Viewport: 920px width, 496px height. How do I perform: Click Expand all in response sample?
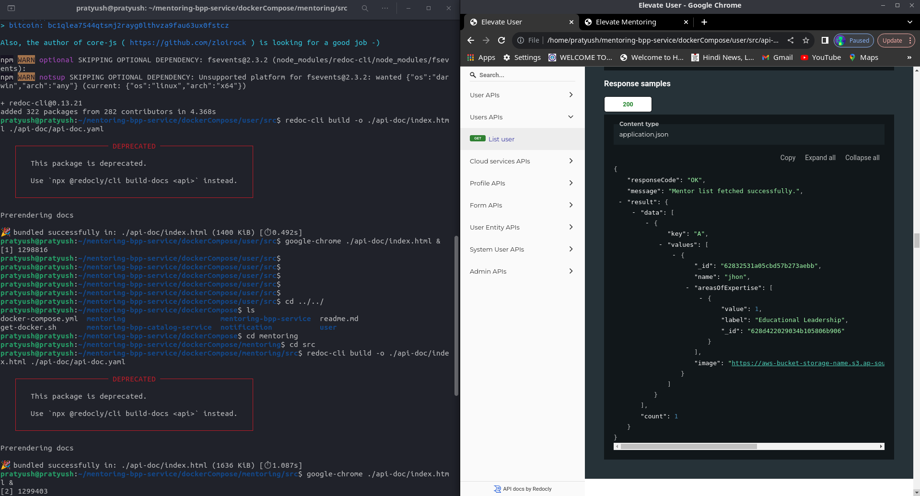[820, 158]
